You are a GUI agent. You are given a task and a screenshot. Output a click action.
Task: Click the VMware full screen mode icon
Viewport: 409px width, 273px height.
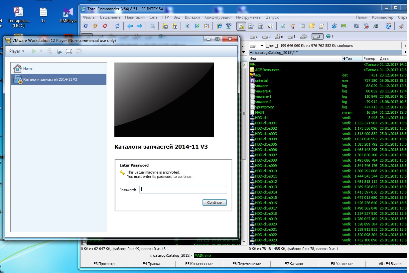point(69,51)
